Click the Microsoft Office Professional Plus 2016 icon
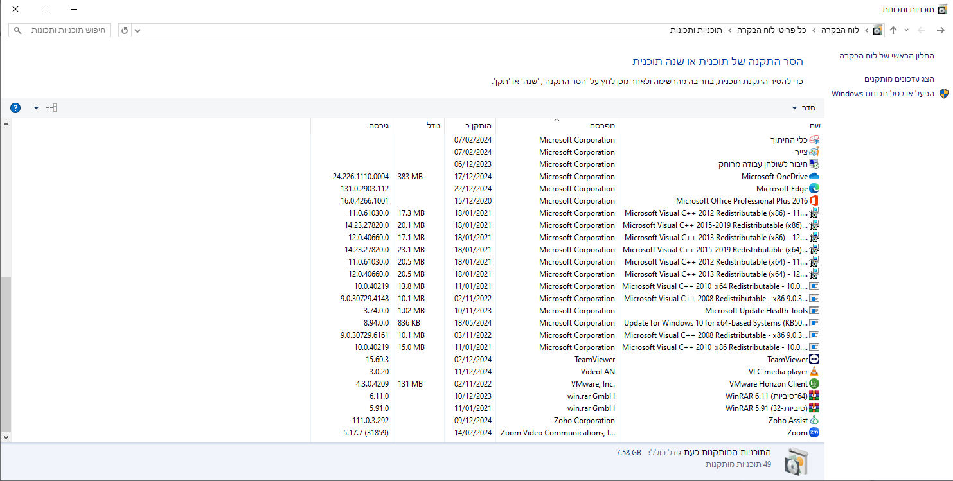The height and width of the screenshot is (481, 953). (814, 201)
